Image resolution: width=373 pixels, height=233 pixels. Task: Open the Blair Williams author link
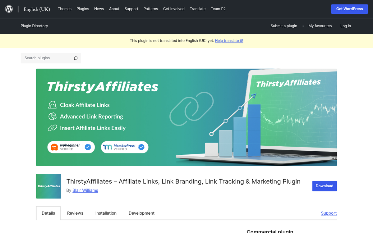85,190
